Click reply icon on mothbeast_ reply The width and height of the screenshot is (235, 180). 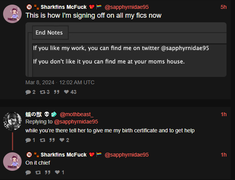point(28,140)
